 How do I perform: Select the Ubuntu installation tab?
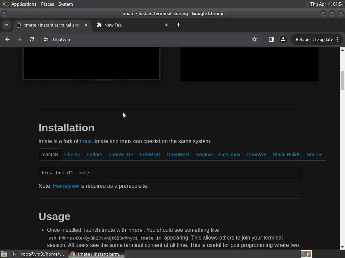pos(72,155)
